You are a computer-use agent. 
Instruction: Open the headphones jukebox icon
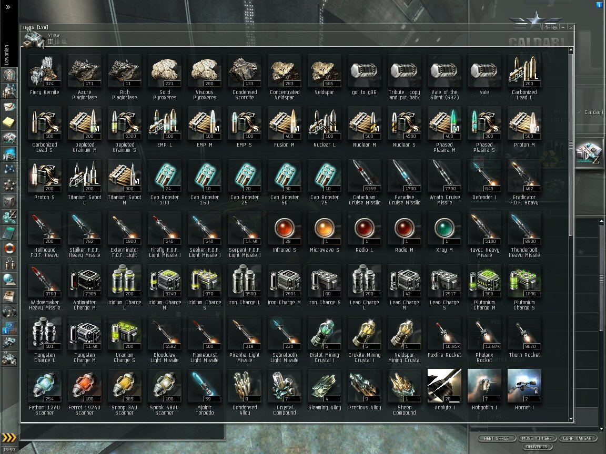(9, 311)
